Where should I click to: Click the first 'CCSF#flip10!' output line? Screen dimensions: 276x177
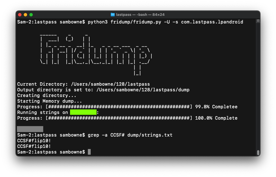pyautogui.click(x=34, y=141)
